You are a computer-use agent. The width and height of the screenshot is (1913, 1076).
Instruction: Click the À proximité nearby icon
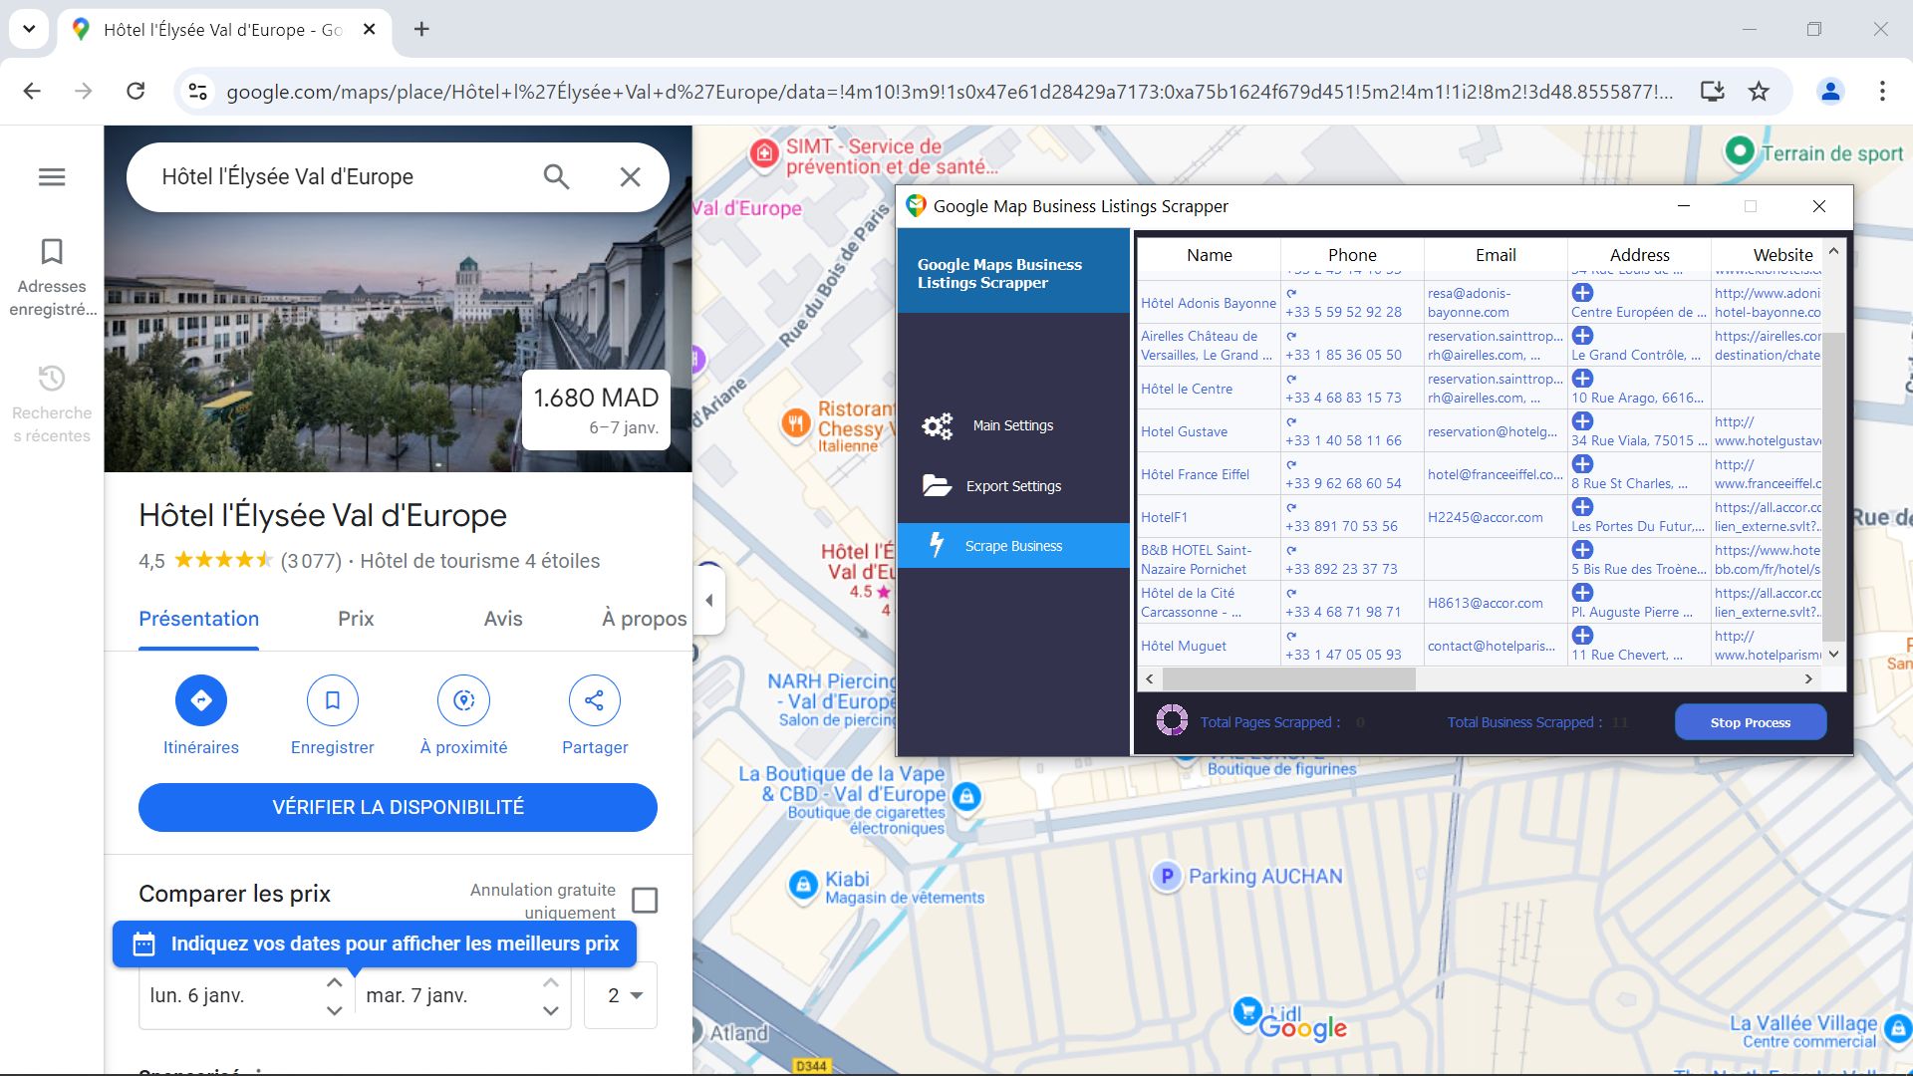pyautogui.click(x=463, y=700)
